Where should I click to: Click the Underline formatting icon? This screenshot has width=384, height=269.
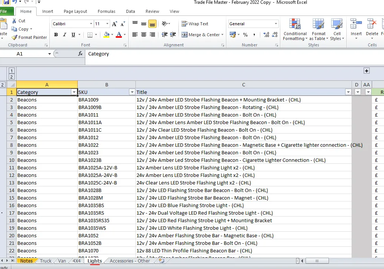coord(73,35)
